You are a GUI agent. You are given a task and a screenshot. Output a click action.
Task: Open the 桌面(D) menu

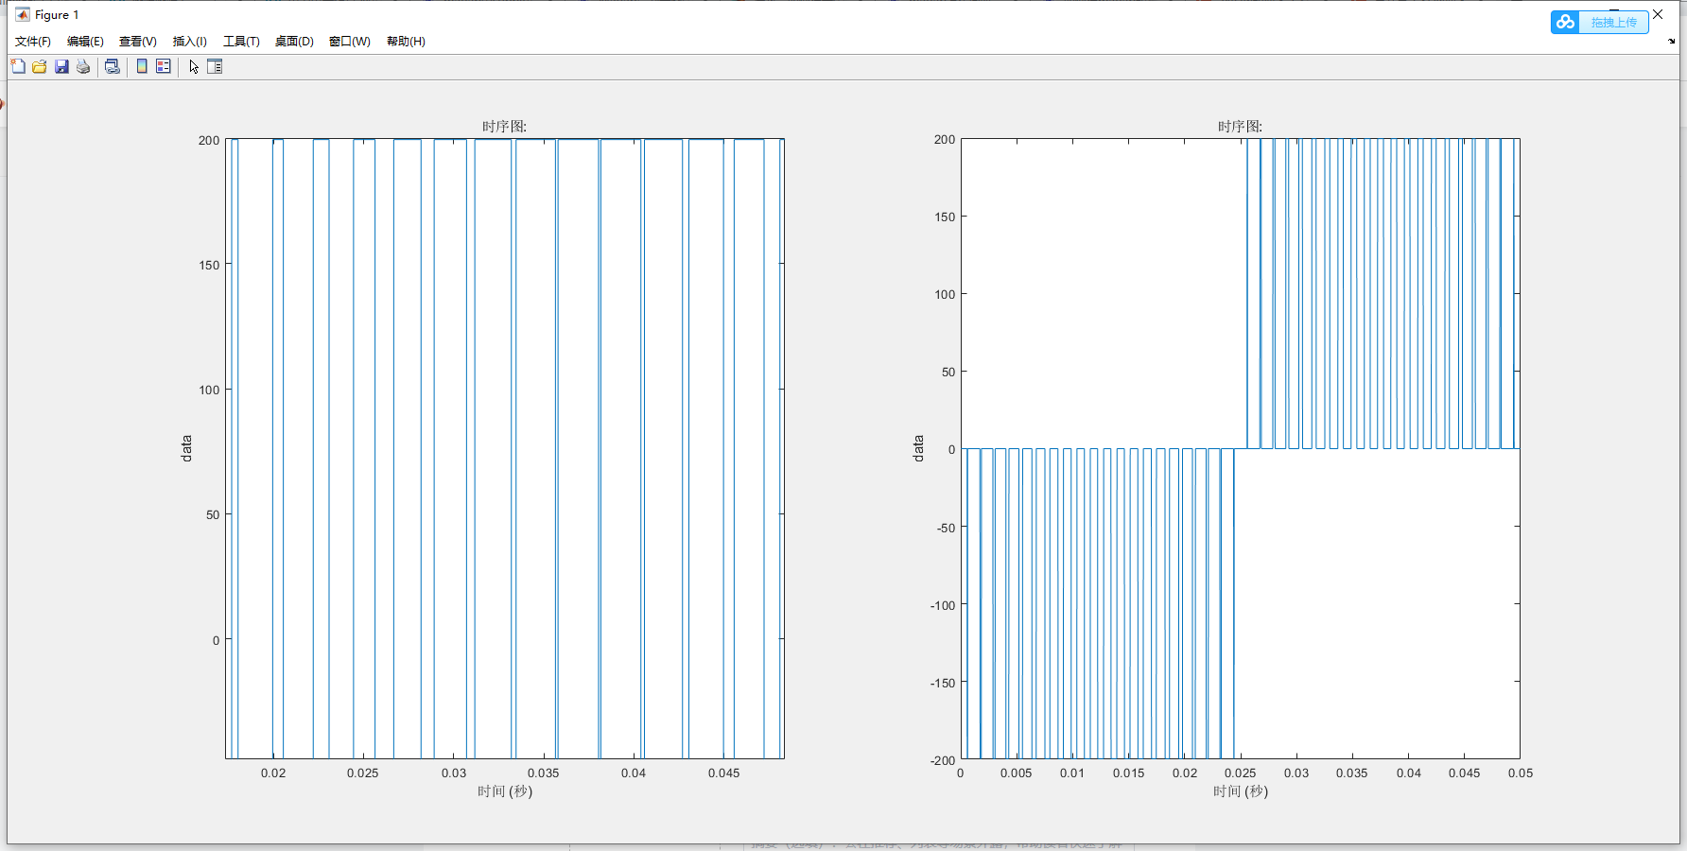(294, 42)
